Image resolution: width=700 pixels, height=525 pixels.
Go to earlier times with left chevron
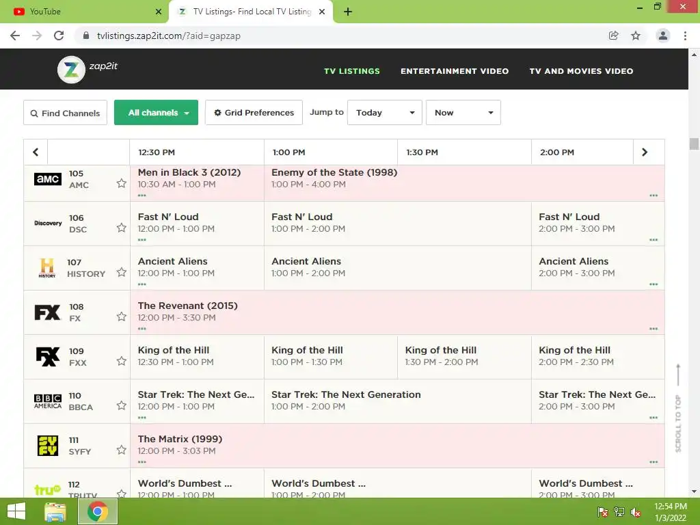pos(36,152)
